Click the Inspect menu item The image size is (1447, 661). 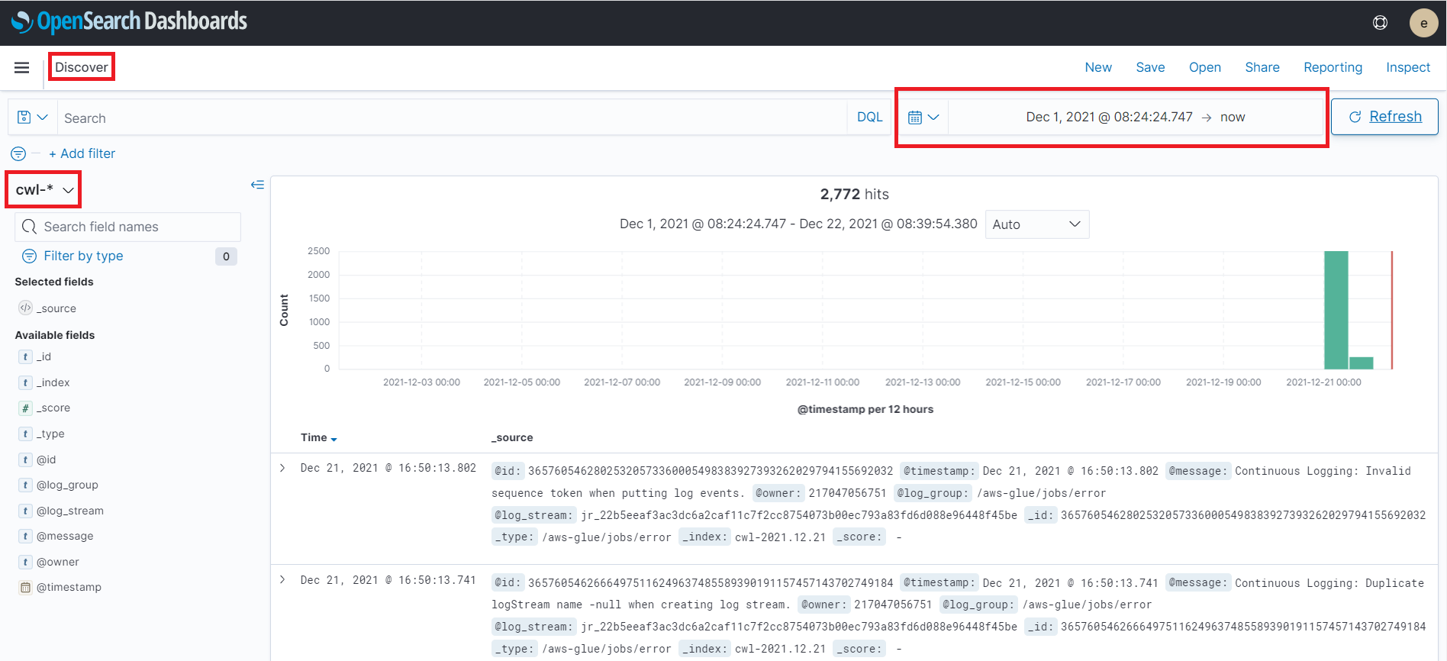1408,67
